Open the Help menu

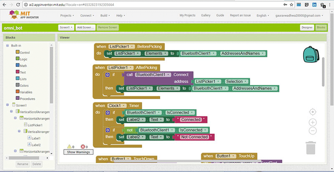[x=121, y=15]
